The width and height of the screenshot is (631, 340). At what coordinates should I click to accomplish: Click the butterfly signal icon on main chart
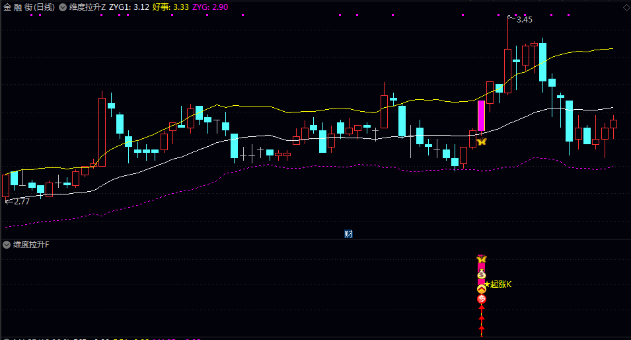(482, 142)
